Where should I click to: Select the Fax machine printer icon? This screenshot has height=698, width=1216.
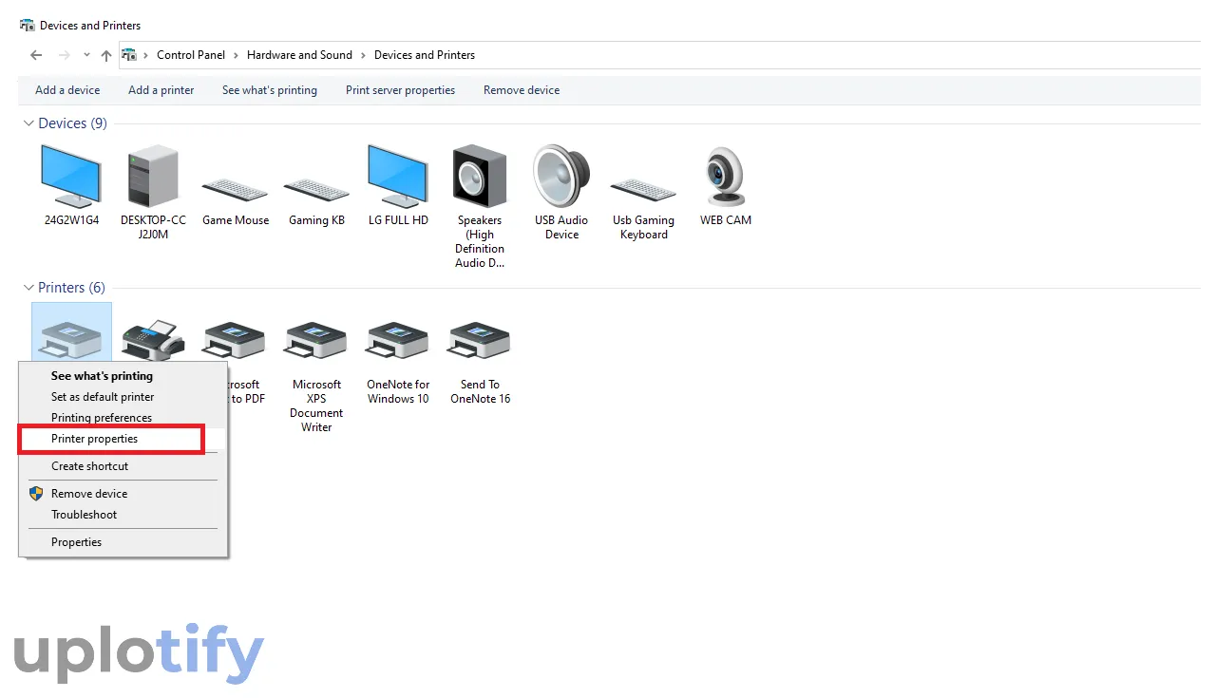tap(153, 339)
